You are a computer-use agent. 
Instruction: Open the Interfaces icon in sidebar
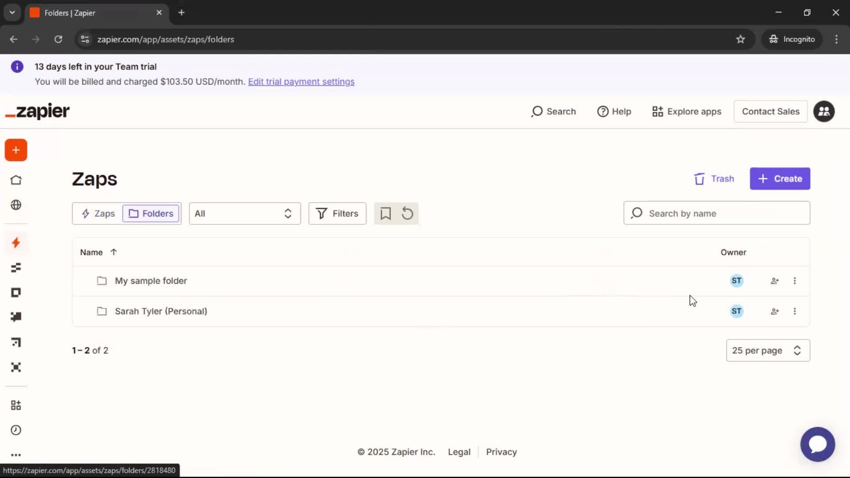[16, 293]
